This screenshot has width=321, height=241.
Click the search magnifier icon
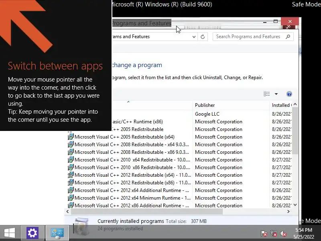pos(288,37)
